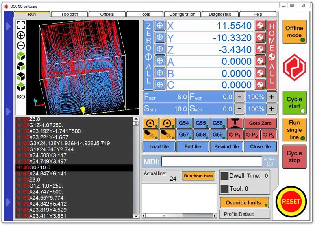Home the A axis
315x226 pixels.
[x=260, y=61]
